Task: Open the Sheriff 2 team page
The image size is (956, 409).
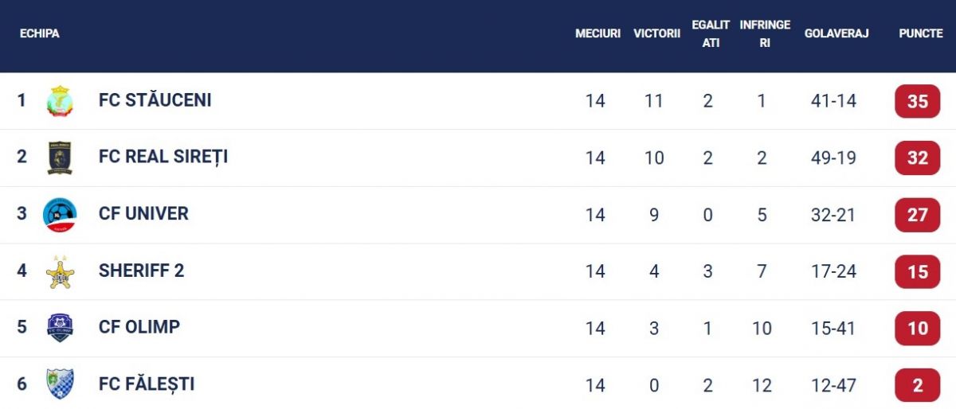Action: [141, 271]
